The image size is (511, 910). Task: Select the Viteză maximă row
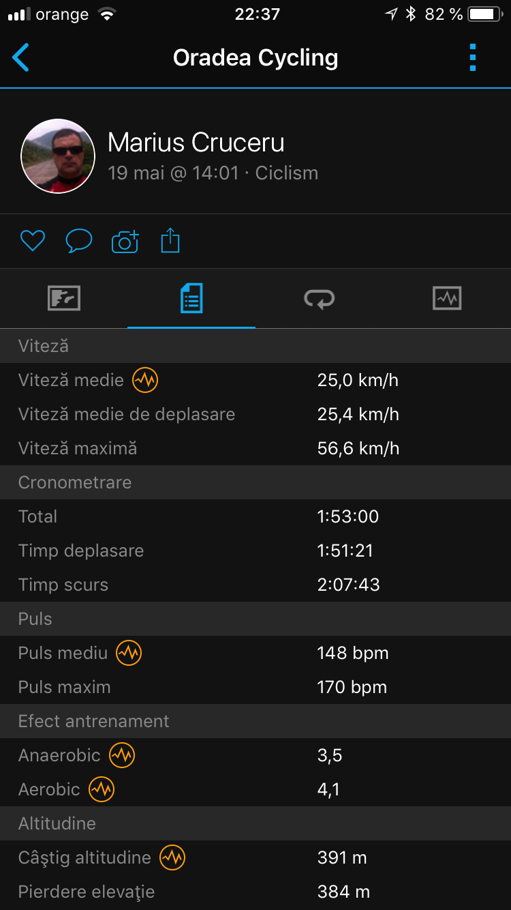255,448
